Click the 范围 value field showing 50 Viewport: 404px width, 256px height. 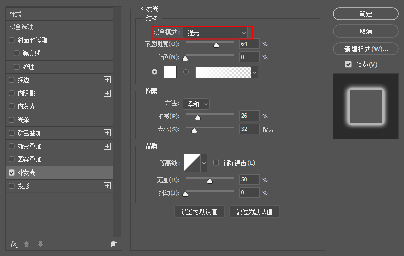pos(249,179)
